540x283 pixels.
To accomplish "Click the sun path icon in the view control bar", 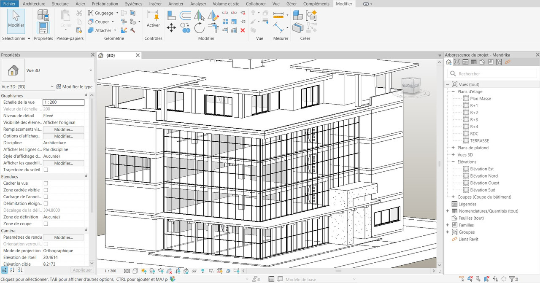I will (x=144, y=271).
